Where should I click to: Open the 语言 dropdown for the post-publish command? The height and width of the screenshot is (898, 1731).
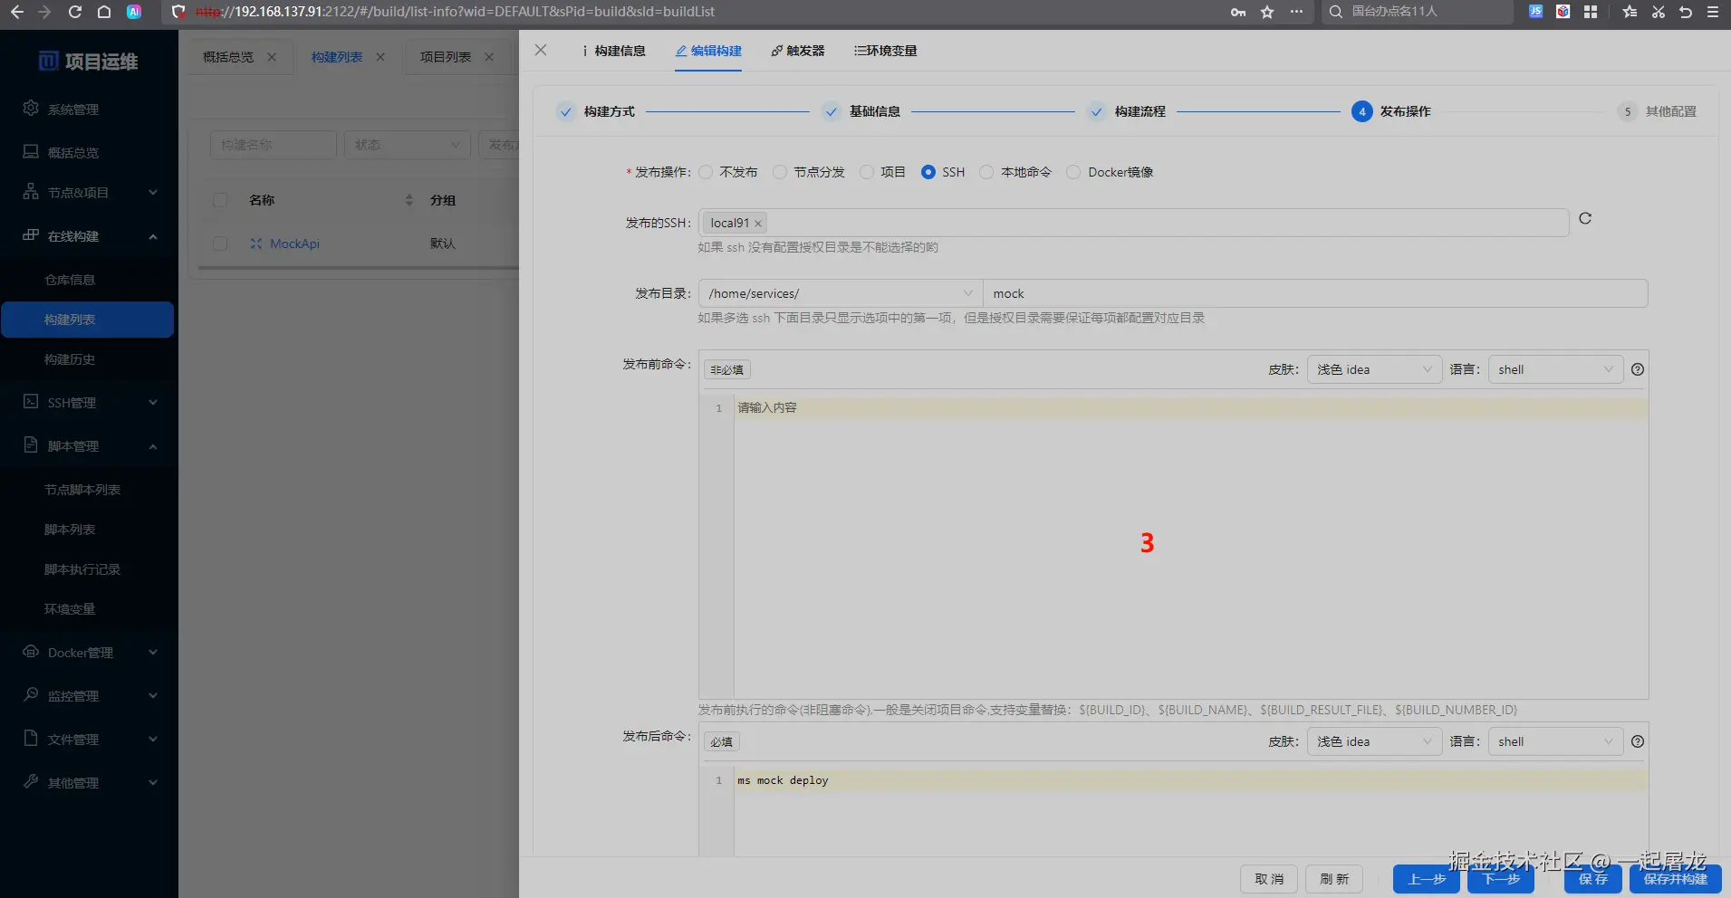1555,741
